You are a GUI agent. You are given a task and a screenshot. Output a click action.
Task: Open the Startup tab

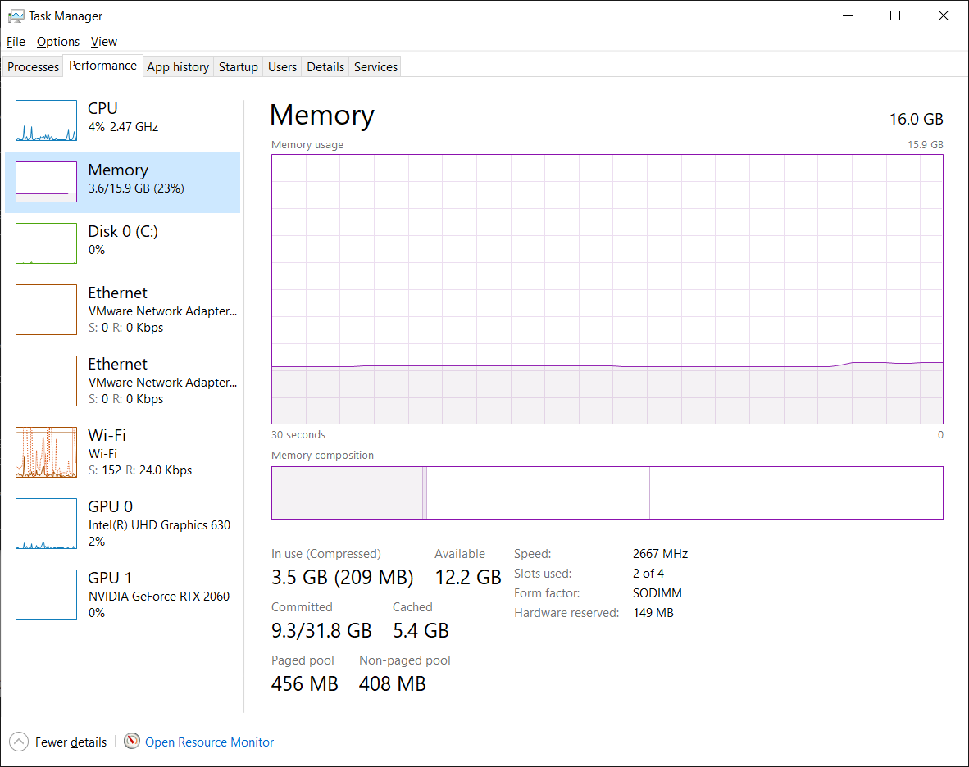[x=238, y=66]
